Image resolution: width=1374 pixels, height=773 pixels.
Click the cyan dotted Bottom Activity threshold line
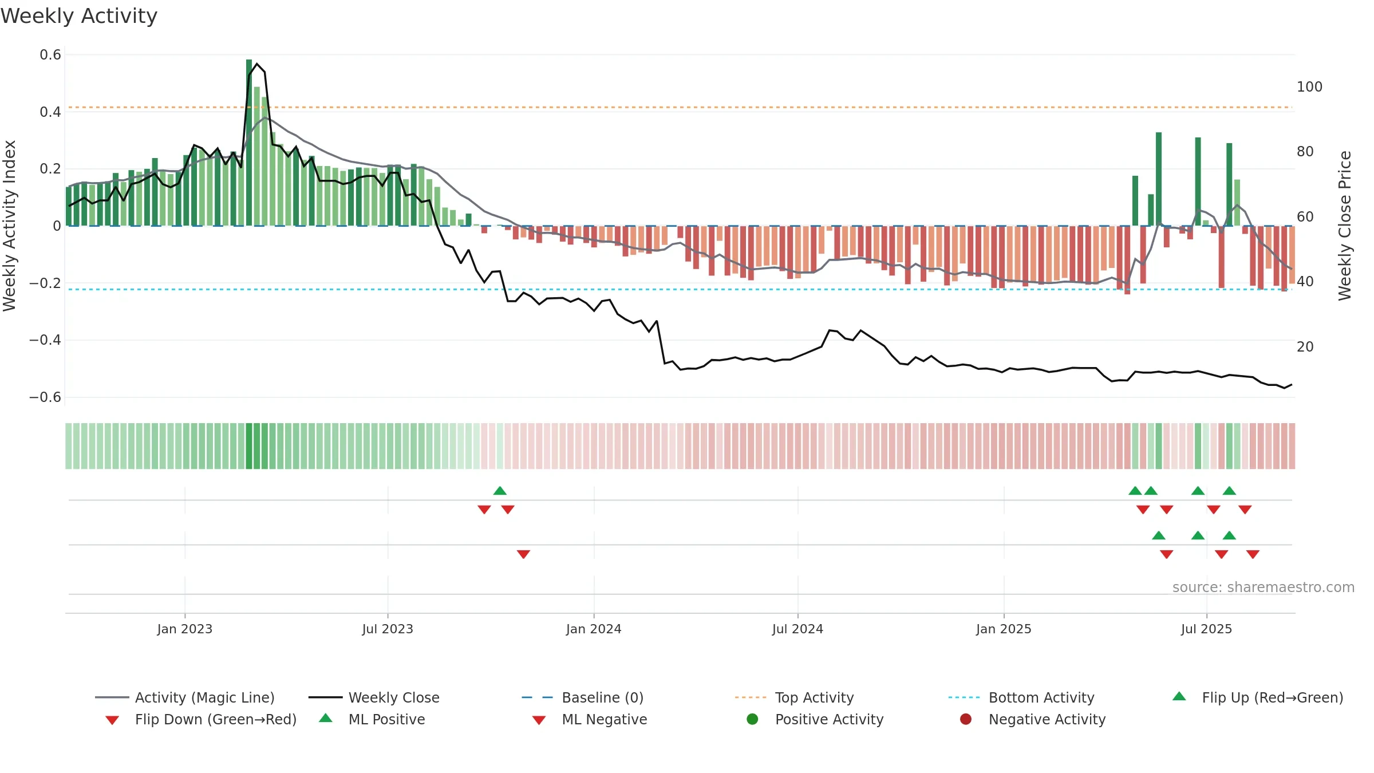click(680, 289)
